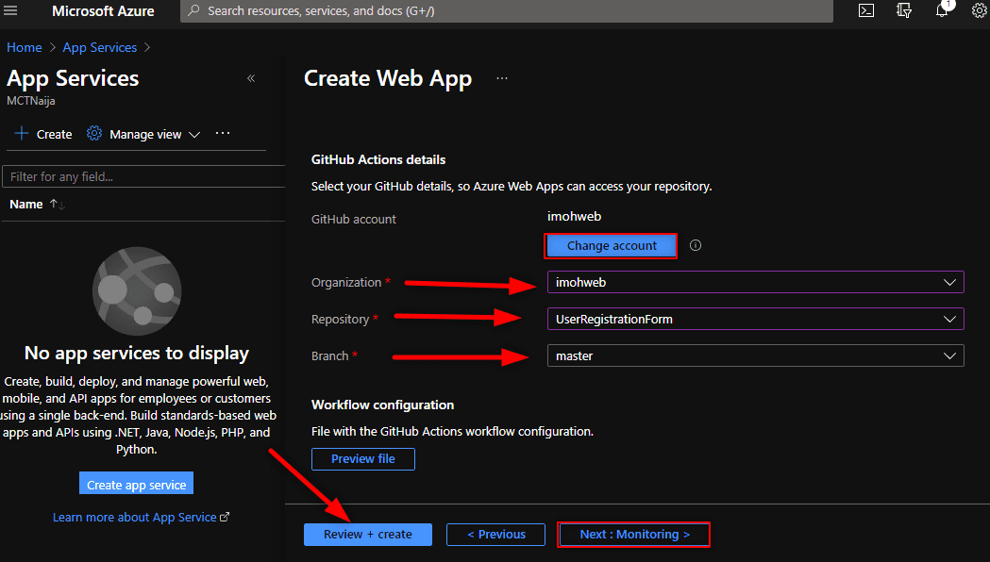Click Next : Monitoring button
This screenshot has width=990, height=562.
click(634, 535)
